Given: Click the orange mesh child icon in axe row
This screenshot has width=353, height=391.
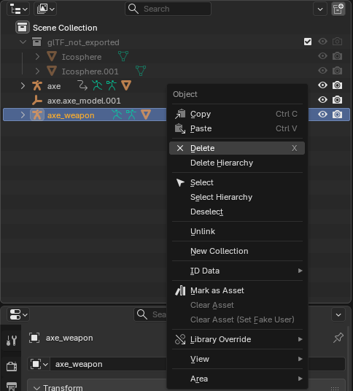Looking at the screenshot, I should click(126, 85).
